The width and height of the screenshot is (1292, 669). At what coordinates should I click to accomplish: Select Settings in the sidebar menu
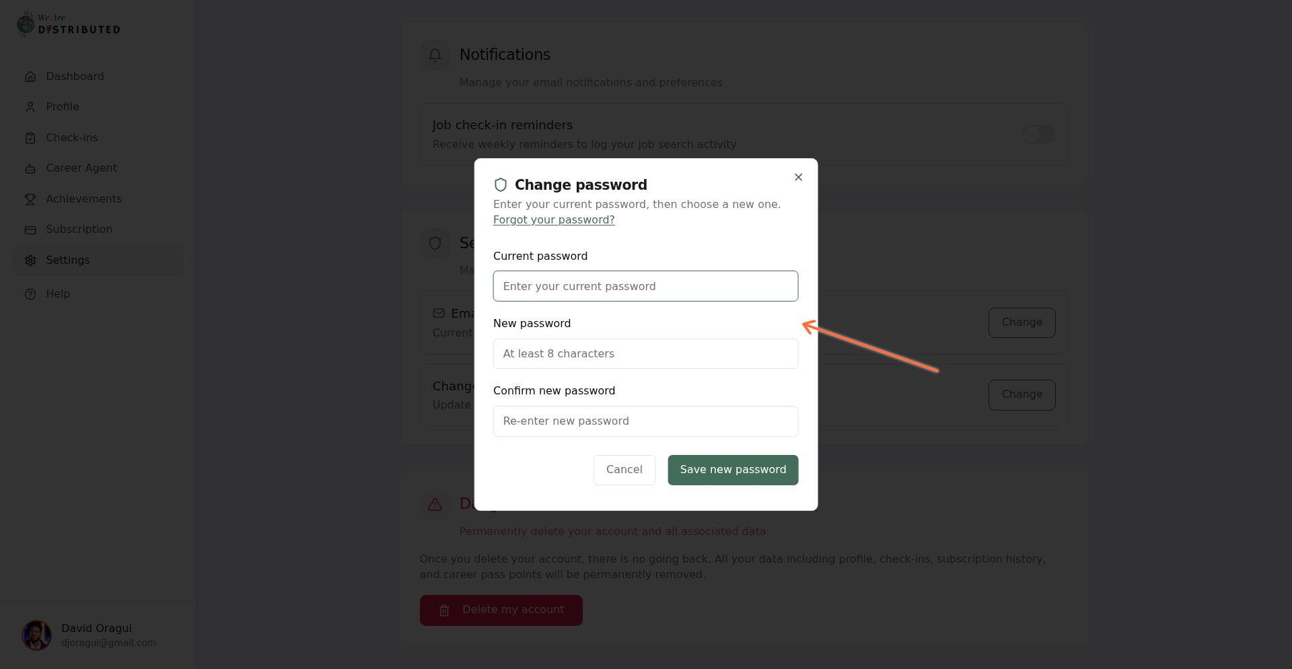[x=67, y=260]
